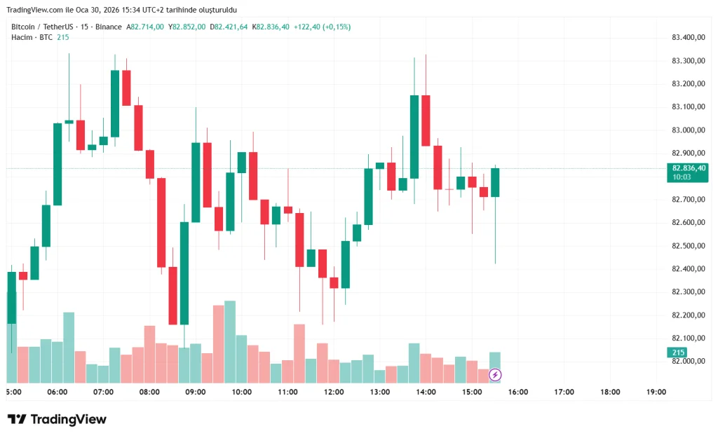Click the current price label 82.836,40
The height and width of the screenshot is (438, 718).
click(x=689, y=168)
